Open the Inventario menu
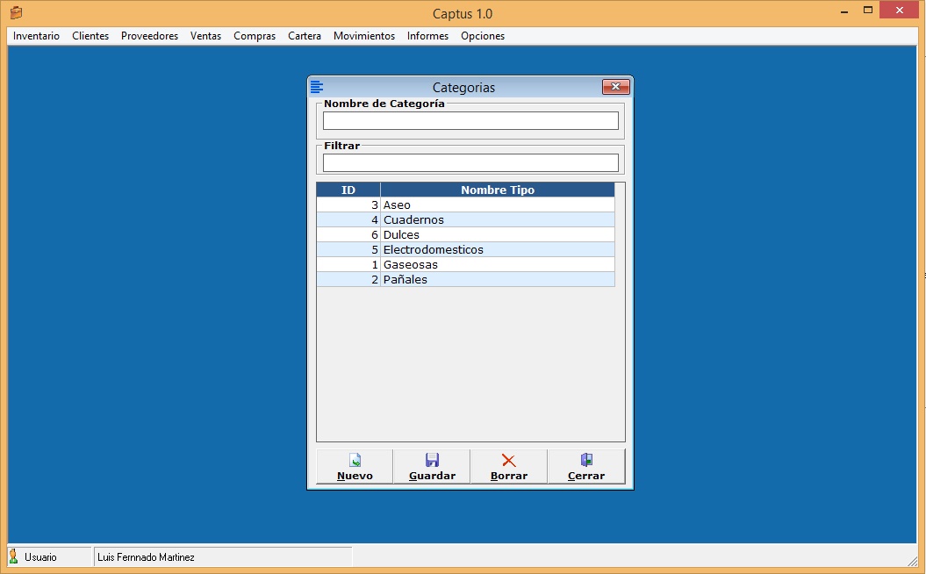The height and width of the screenshot is (574, 926). (x=36, y=36)
